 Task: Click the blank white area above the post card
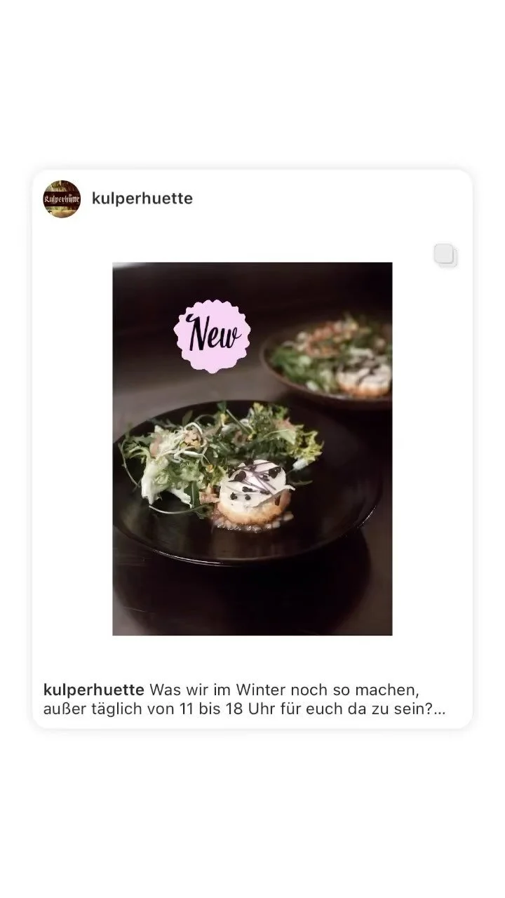pyautogui.click(x=252, y=84)
